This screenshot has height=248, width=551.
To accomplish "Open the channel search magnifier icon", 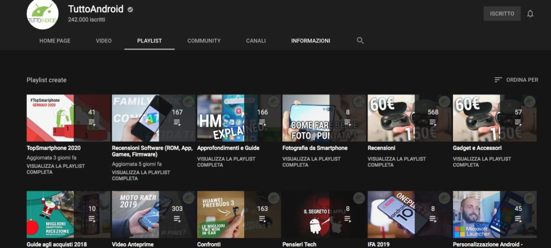I will click(x=360, y=41).
